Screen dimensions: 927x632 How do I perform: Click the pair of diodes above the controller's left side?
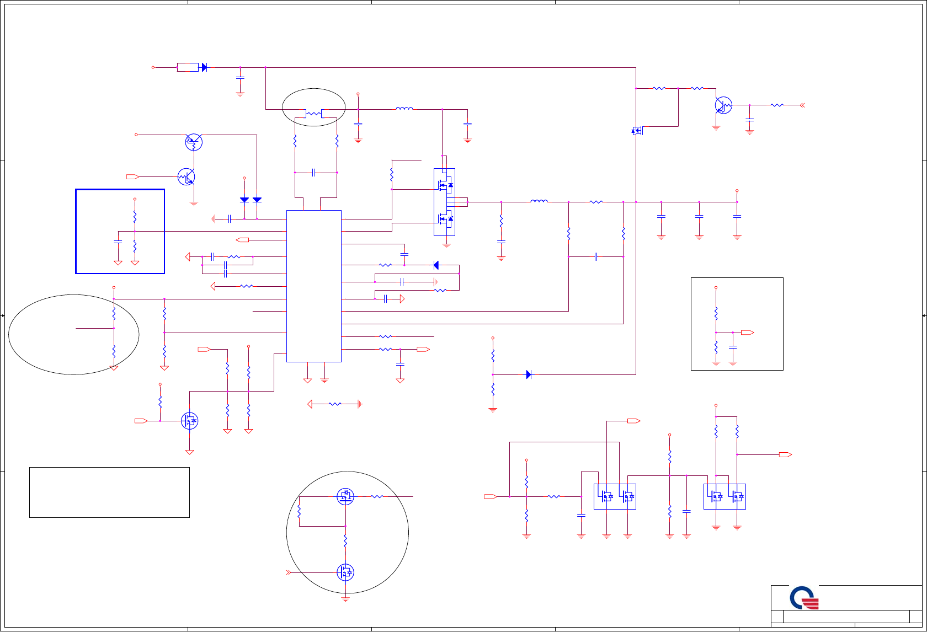tap(251, 200)
